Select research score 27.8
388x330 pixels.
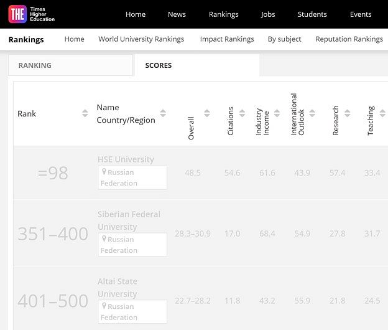337,233
